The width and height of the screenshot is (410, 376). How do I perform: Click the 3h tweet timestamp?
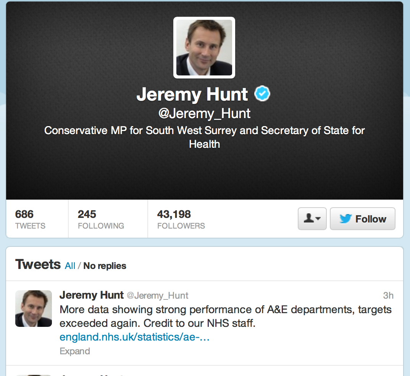coord(388,295)
